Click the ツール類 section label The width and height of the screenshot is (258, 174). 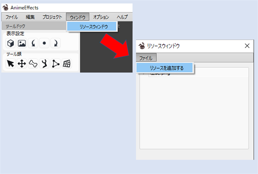pyautogui.click(x=14, y=54)
